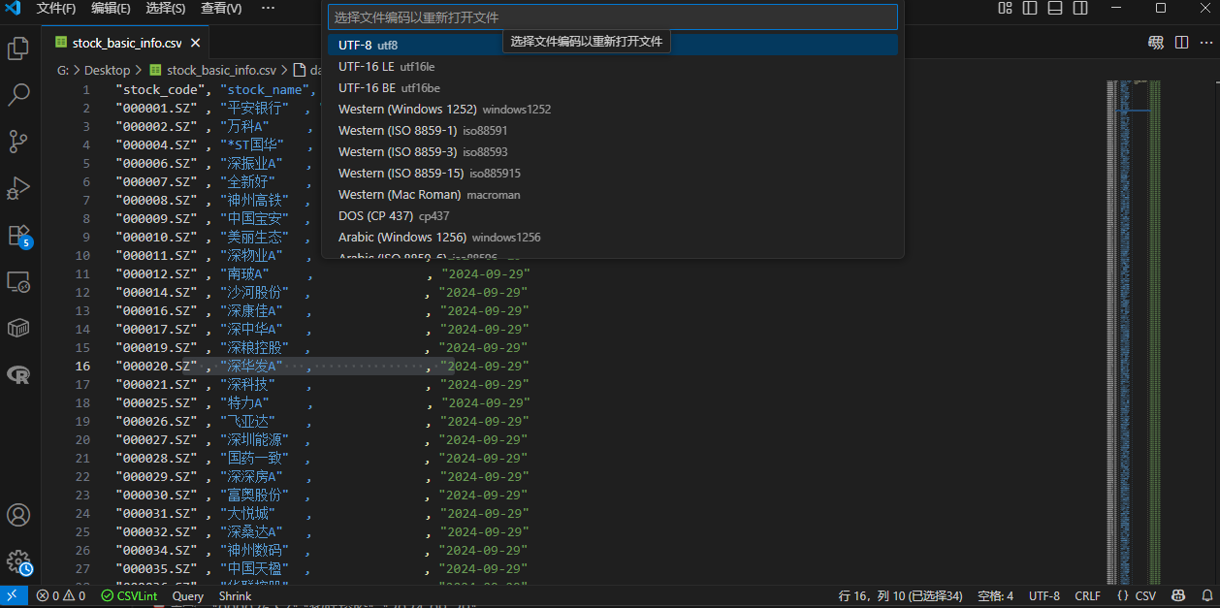Click Desktop in the breadcrumb path
The image size is (1220, 608).
(107, 70)
